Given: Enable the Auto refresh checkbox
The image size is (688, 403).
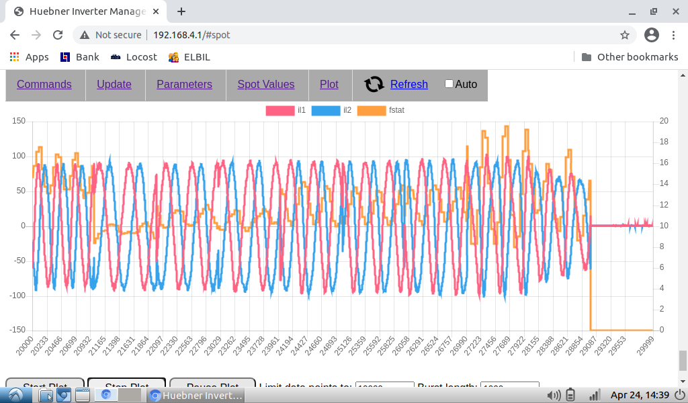Looking at the screenshot, I should [449, 84].
